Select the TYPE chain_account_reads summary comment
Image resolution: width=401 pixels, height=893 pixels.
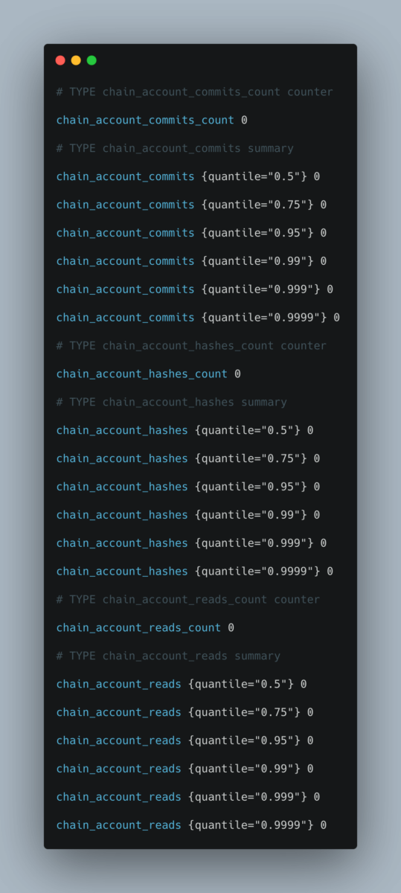pyautogui.click(x=168, y=656)
